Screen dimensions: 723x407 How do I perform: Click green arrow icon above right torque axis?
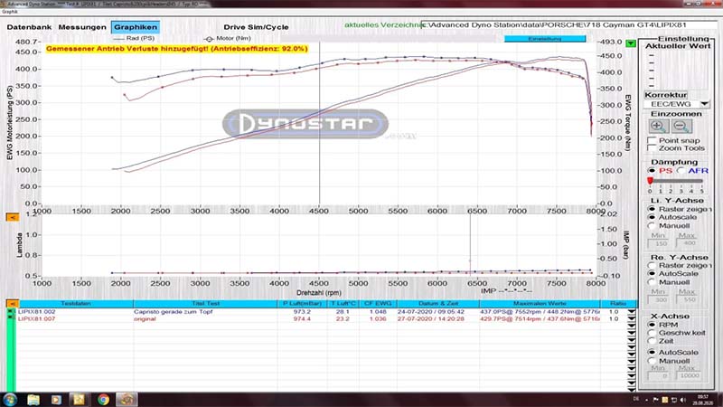(x=605, y=41)
